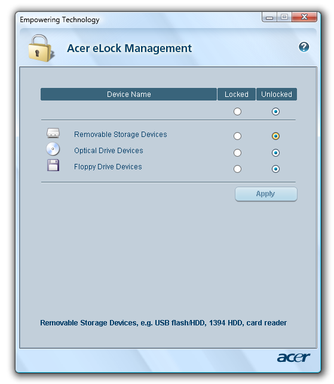Click the Optical Drive Devices label
Viewport: 334px width, 384px height.
(x=108, y=151)
